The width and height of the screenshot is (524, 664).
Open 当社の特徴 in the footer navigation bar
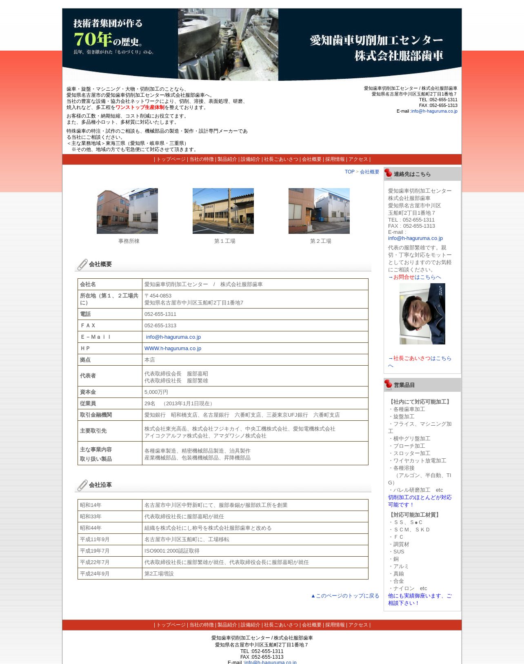[x=201, y=625]
